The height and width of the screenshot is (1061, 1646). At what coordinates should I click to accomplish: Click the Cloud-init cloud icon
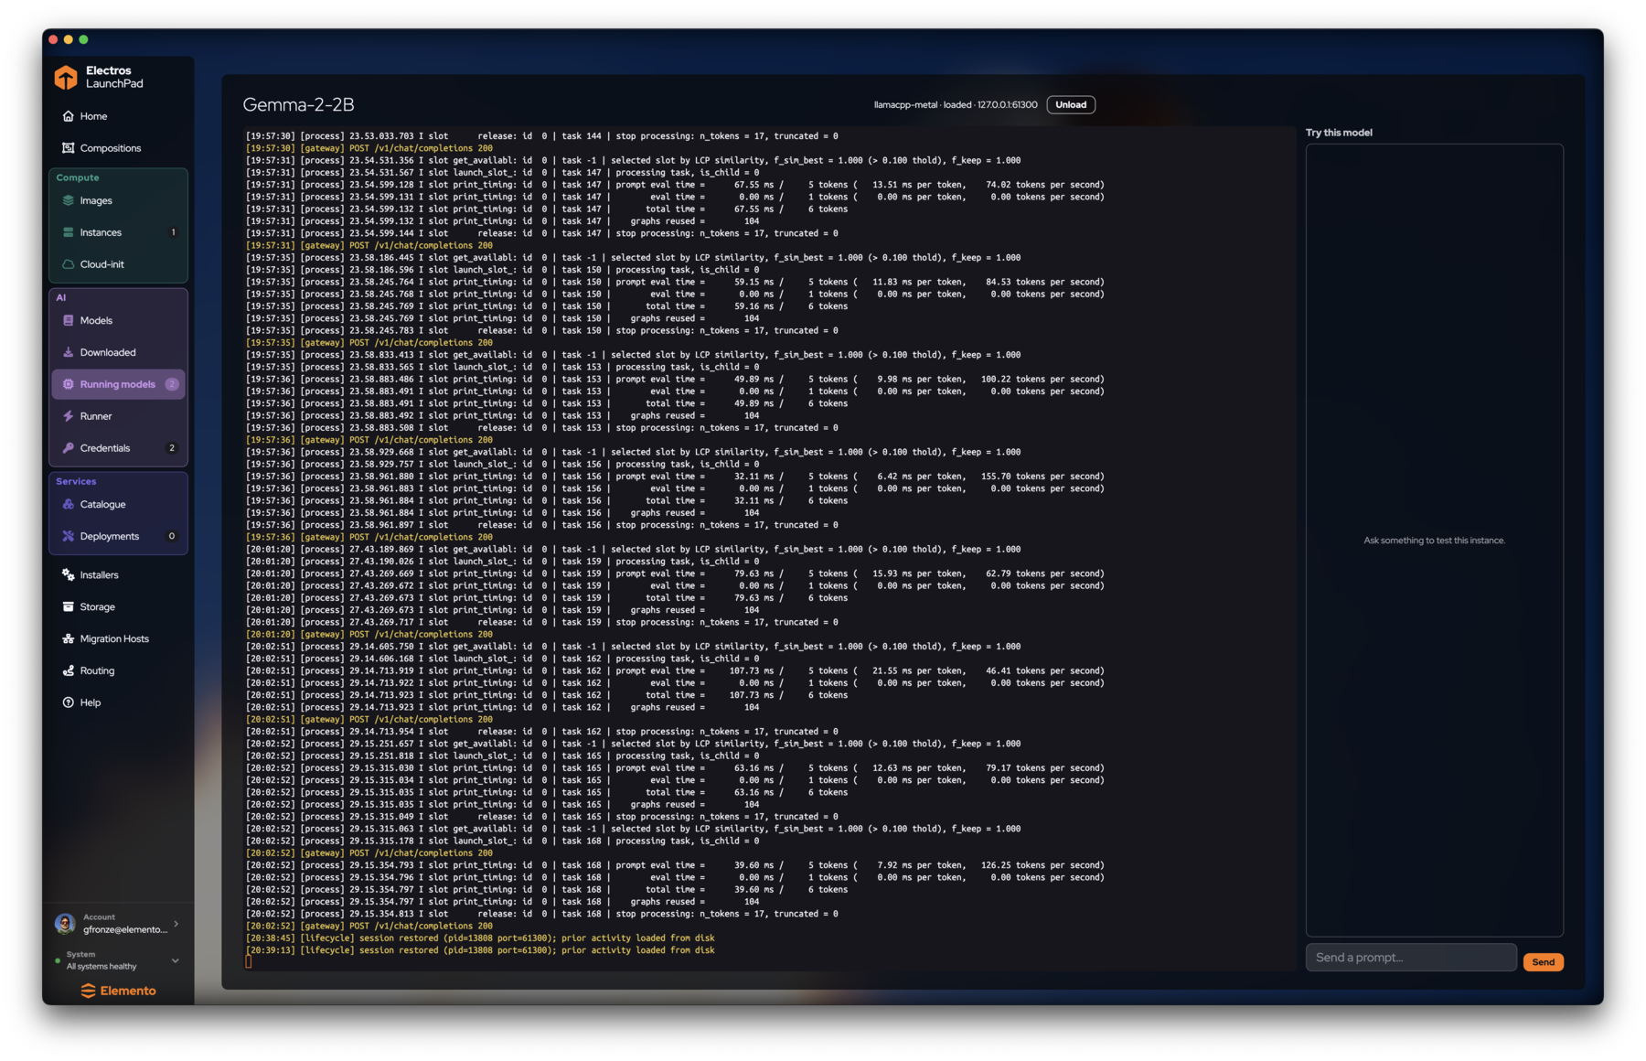68,264
